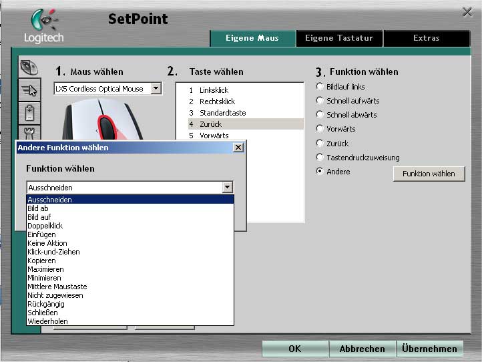
Task: Collapse the Ausschneiden function dropdown arrow
Action: coord(227,187)
